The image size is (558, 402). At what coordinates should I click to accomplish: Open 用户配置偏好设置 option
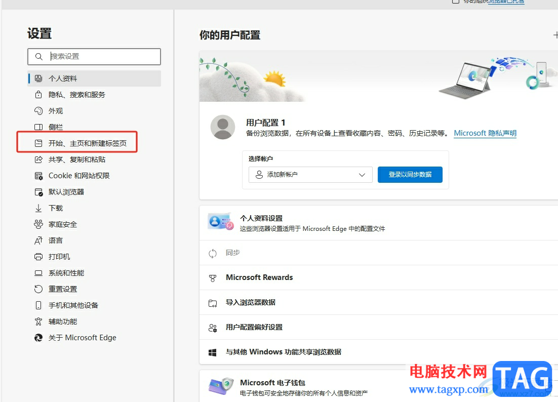click(x=379, y=327)
